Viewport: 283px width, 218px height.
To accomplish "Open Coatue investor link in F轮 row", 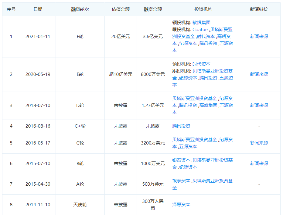I will coord(200,30).
